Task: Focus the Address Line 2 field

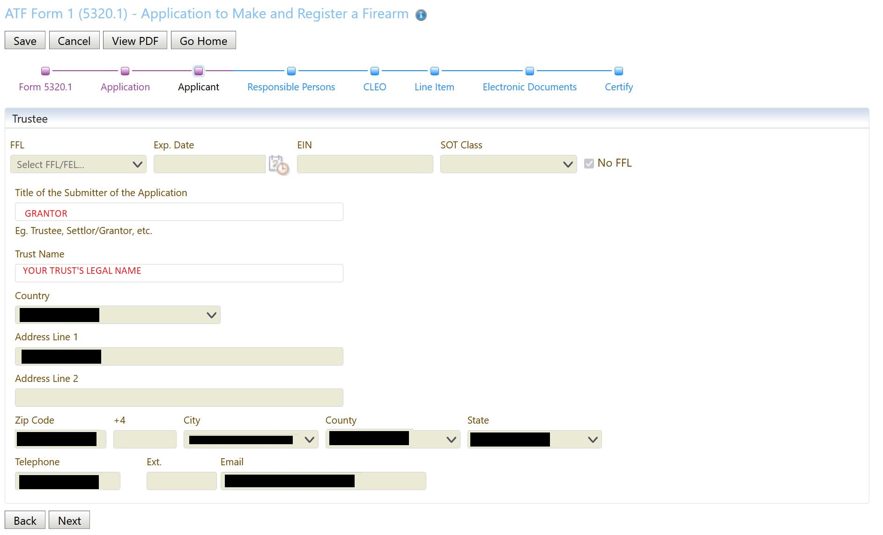Action: 179,398
